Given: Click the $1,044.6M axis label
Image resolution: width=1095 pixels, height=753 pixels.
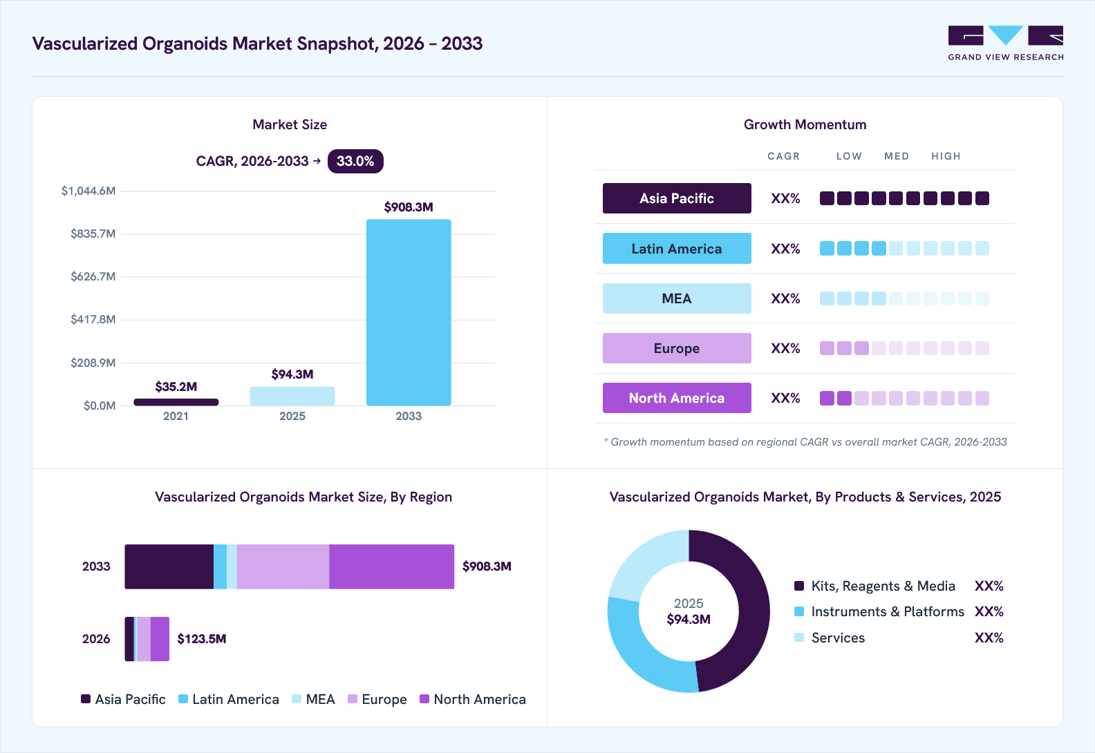Looking at the screenshot, I should [x=88, y=191].
